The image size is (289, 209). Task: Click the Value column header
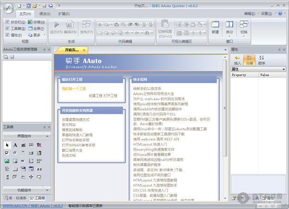click(272, 75)
